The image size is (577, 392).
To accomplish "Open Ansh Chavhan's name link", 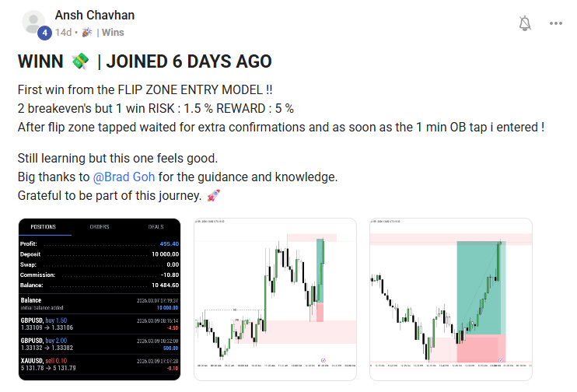I will pyautogui.click(x=95, y=15).
